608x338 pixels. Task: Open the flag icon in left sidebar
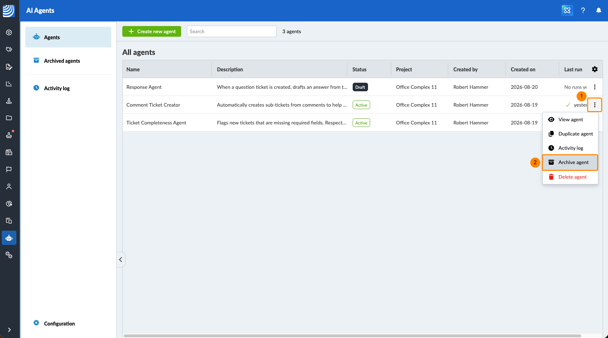[x=9, y=169]
